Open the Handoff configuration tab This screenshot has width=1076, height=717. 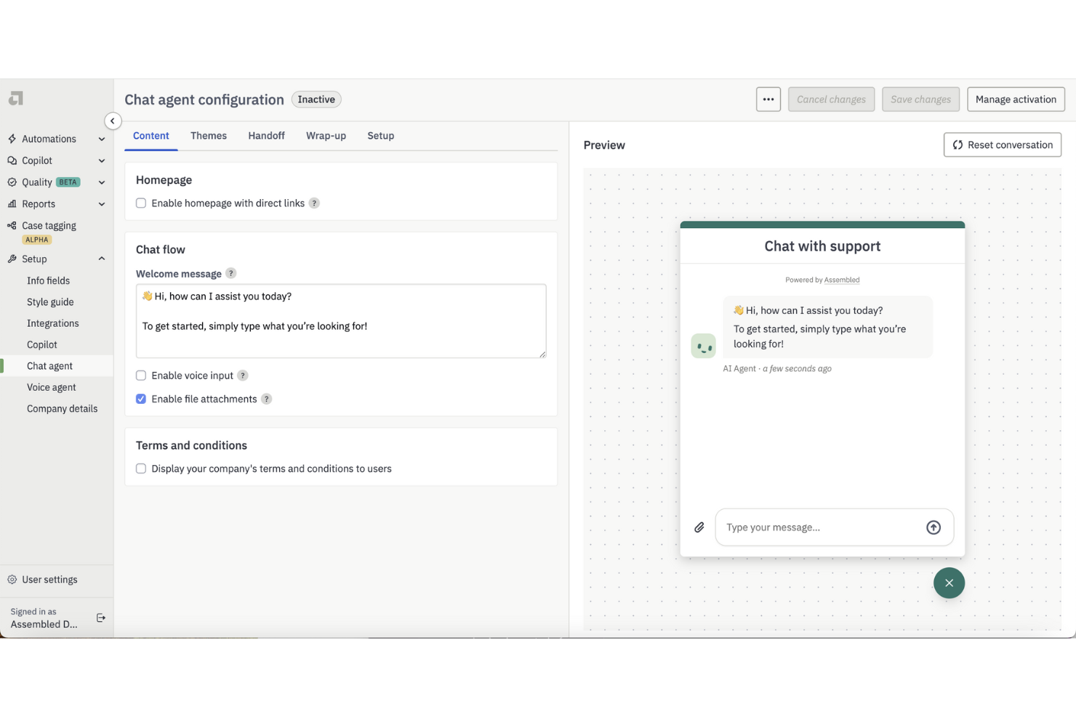point(266,135)
